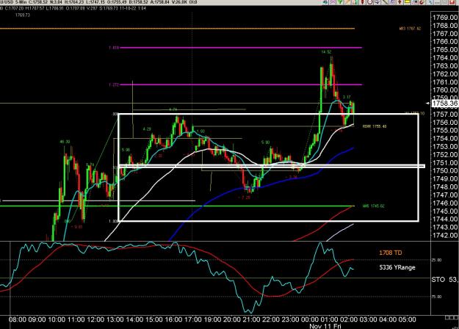Select the 1.618 Fibonacci extension label
Viewport: 459px width, 329px height.
[x=114, y=48]
